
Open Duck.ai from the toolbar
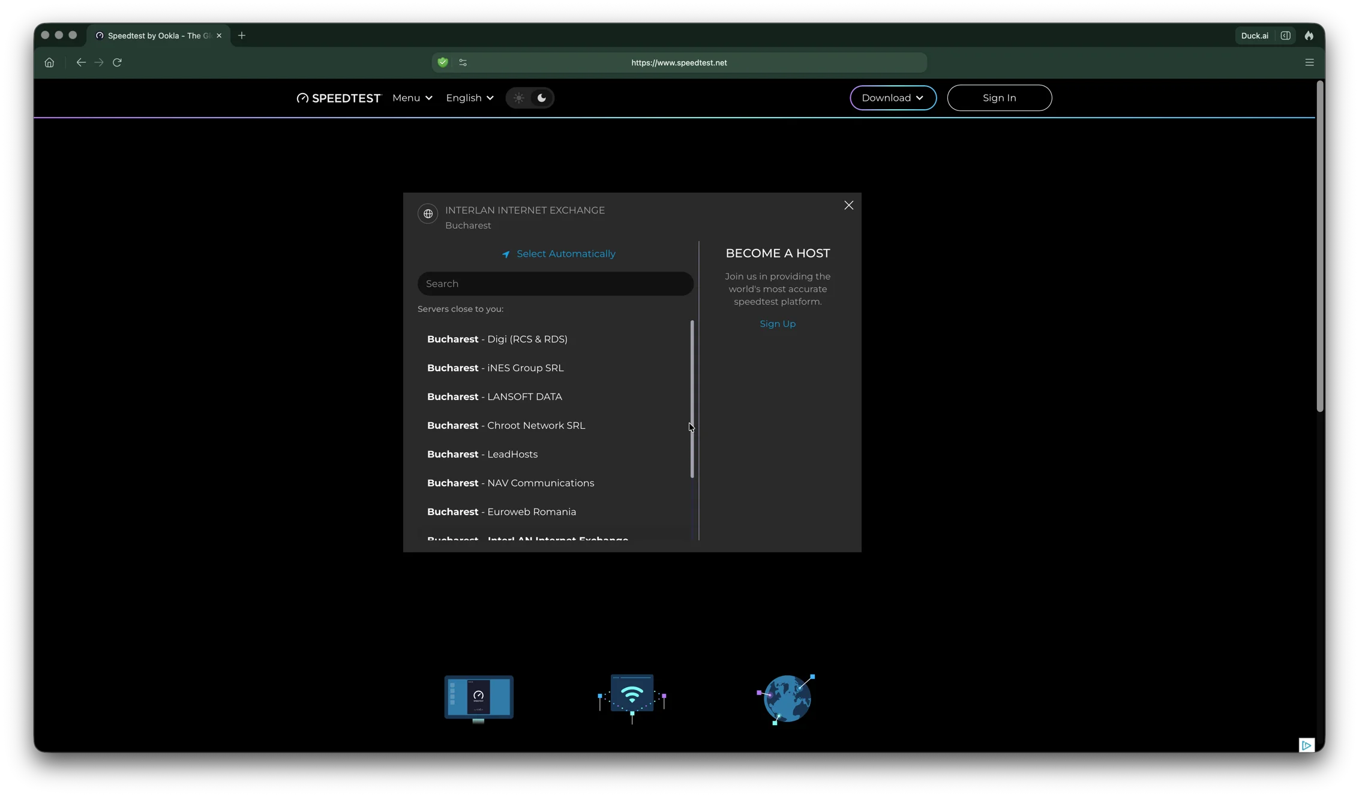1255,35
